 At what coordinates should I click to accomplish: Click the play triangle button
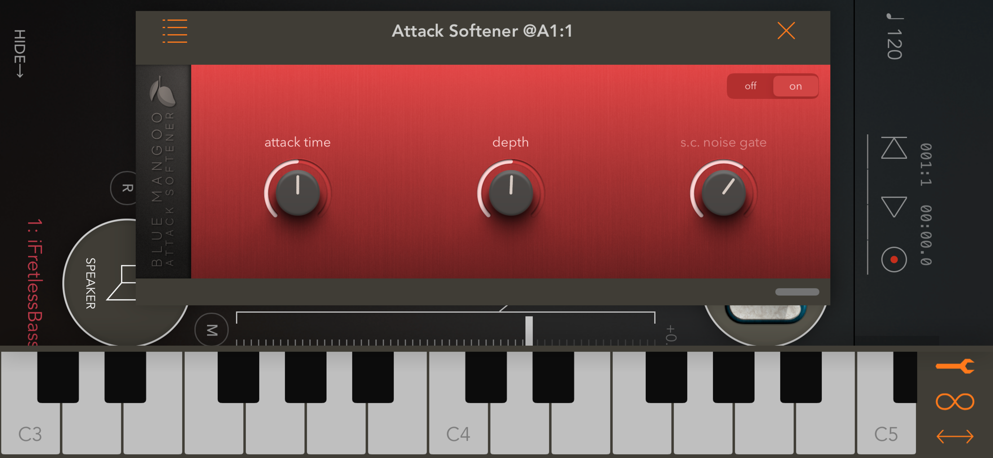point(894,207)
